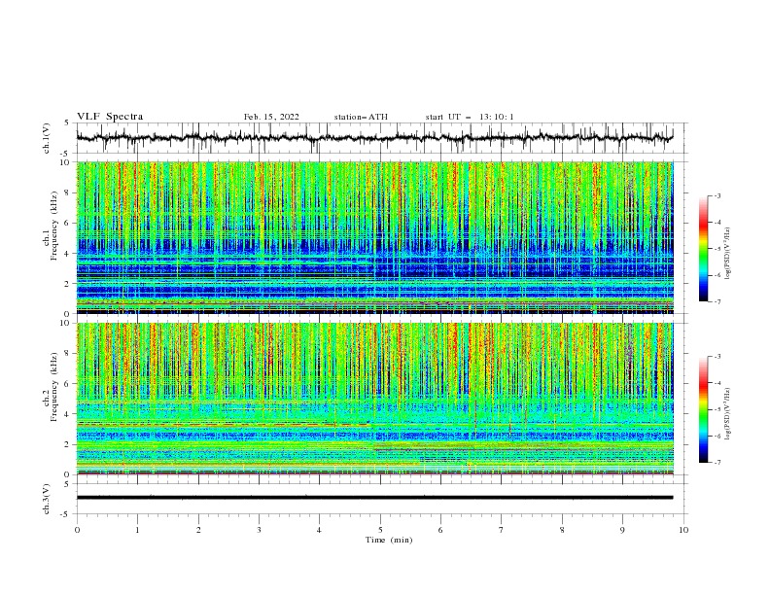Image resolution: width=770 pixels, height=595 pixels.
Task: Click the "Time (min)" axis label
Action: [x=389, y=540]
